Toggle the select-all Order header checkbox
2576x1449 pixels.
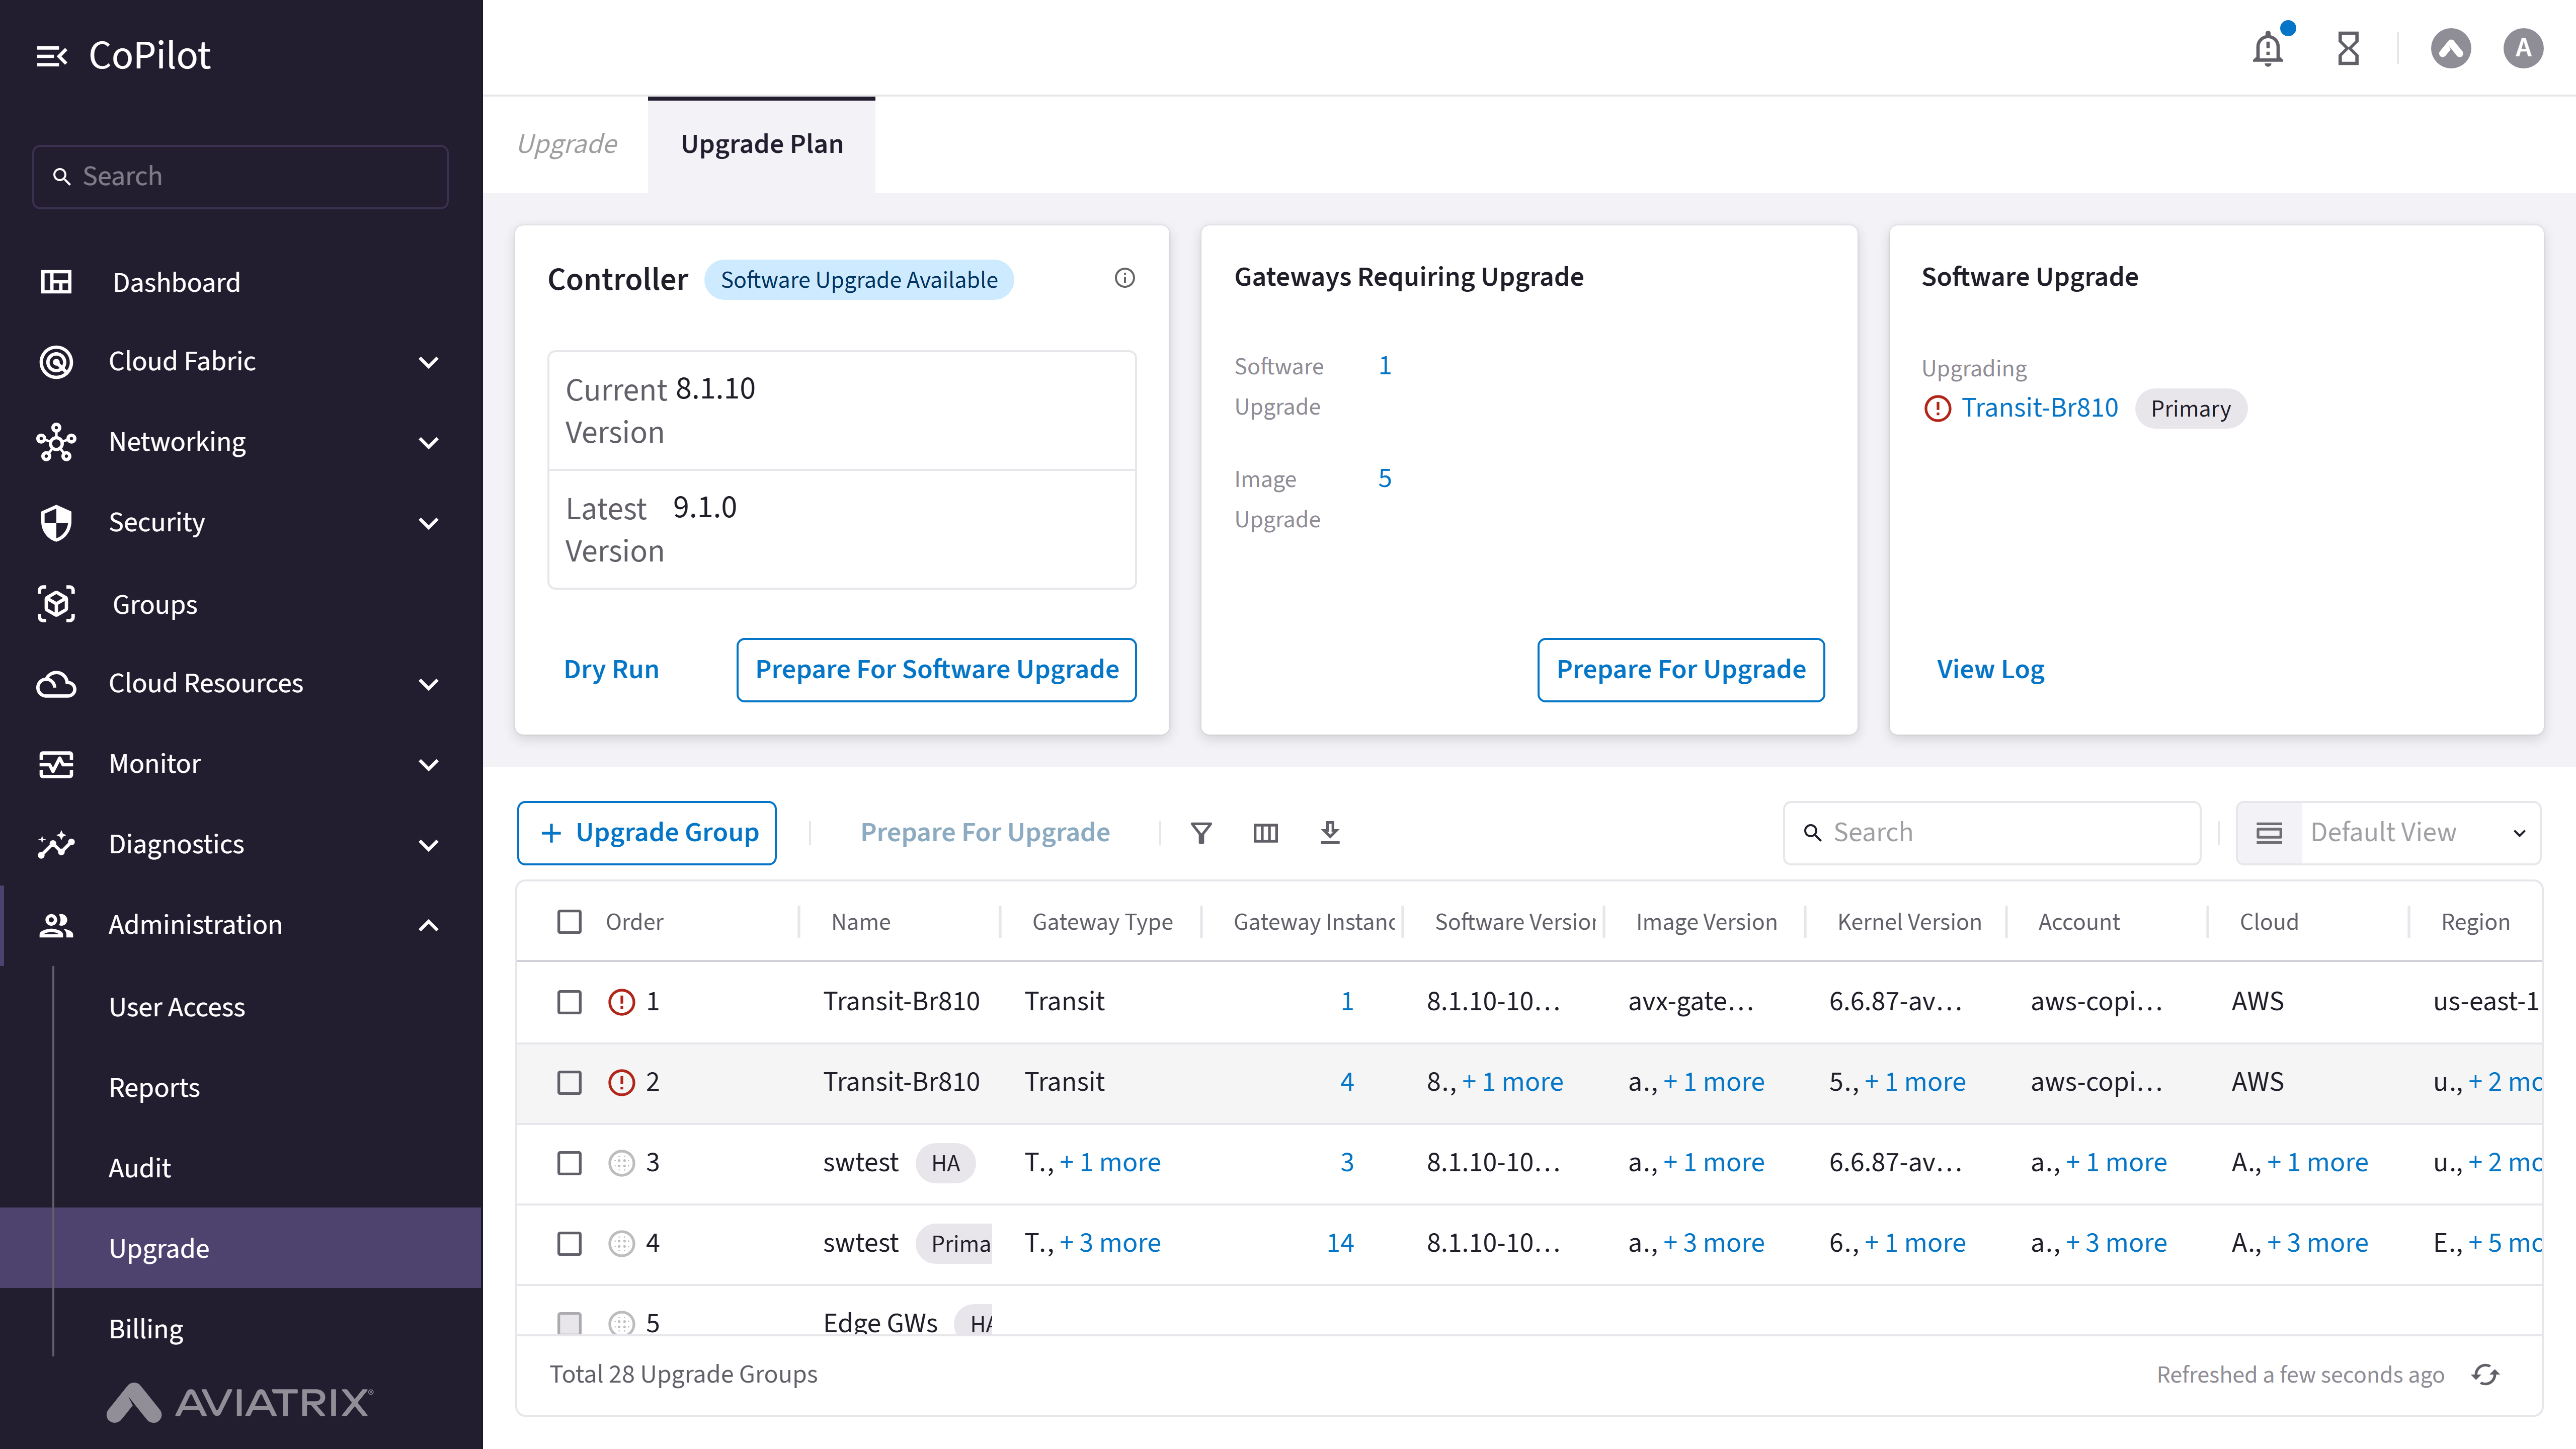(x=569, y=921)
